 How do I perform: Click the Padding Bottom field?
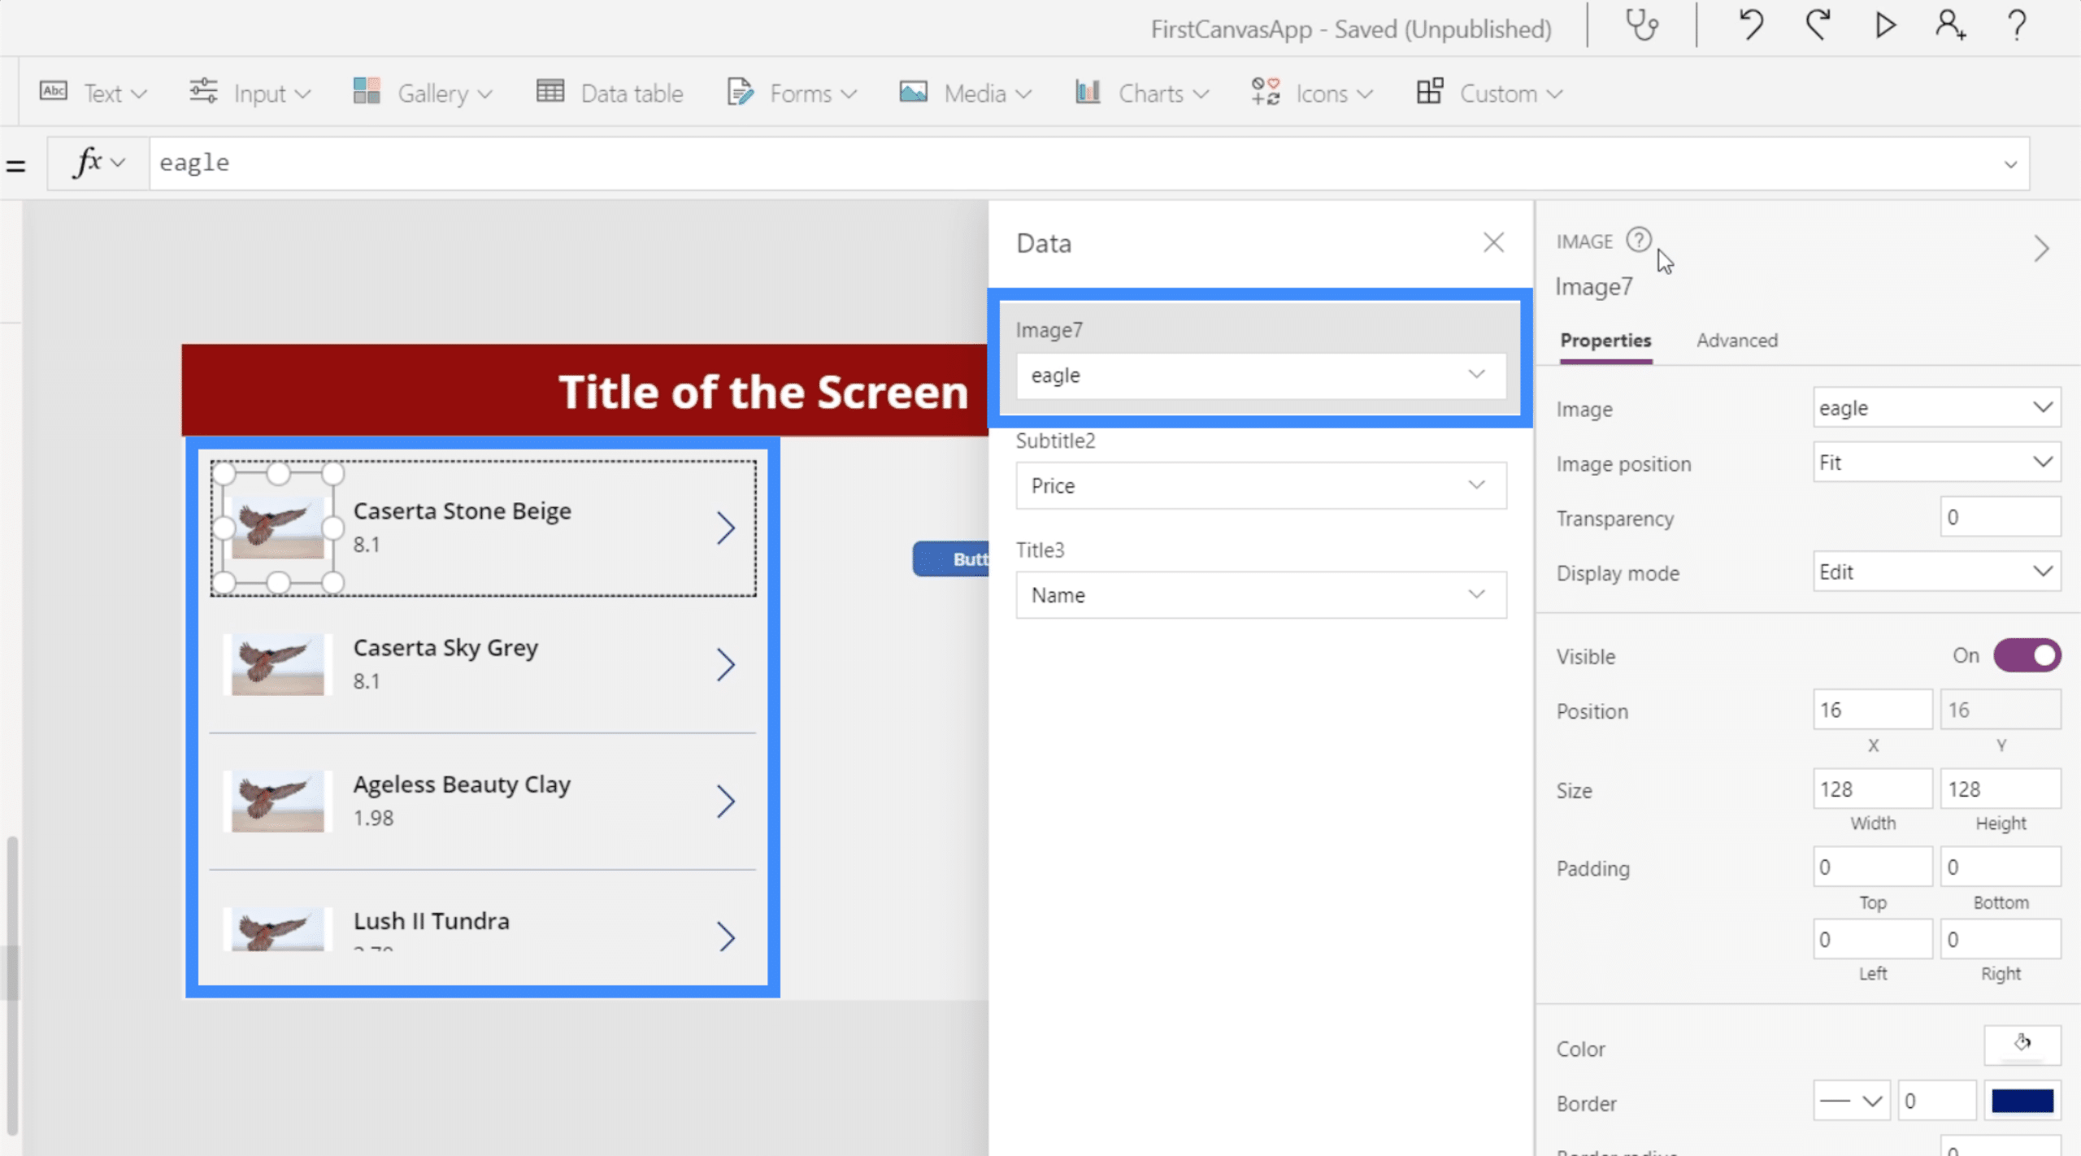[x=2000, y=867]
